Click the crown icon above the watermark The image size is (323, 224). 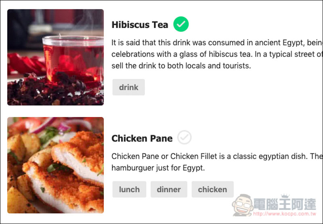285,196
